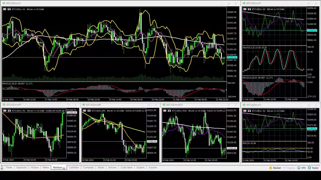The width and height of the screenshot is (321, 180).
Task: Click candlestick icon in Stoch H1 window title bar
Action: [x=244, y=3]
